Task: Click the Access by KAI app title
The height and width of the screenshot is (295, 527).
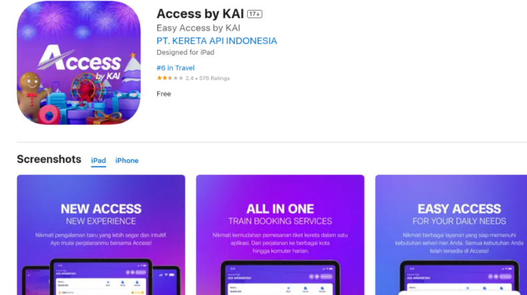Action: click(200, 14)
